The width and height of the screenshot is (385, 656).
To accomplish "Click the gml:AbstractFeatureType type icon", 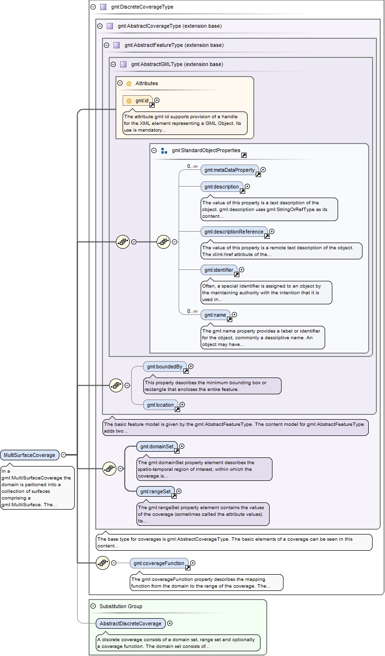I will pyautogui.click(x=116, y=45).
